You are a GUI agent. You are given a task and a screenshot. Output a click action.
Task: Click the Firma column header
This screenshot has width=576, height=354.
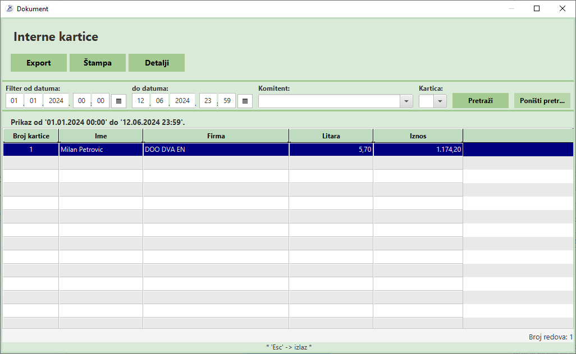point(216,136)
